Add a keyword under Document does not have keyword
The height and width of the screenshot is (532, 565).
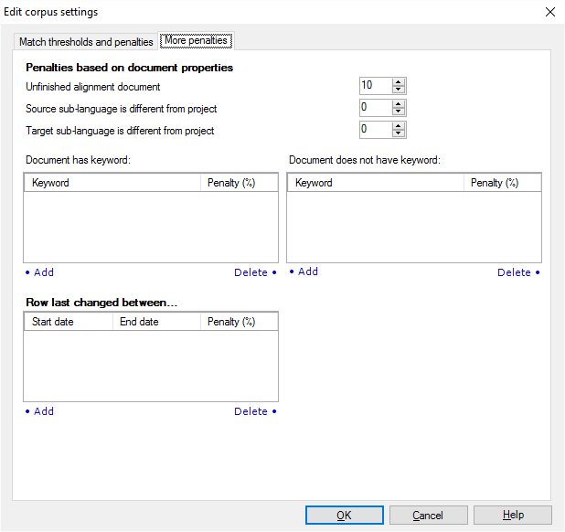(x=304, y=271)
